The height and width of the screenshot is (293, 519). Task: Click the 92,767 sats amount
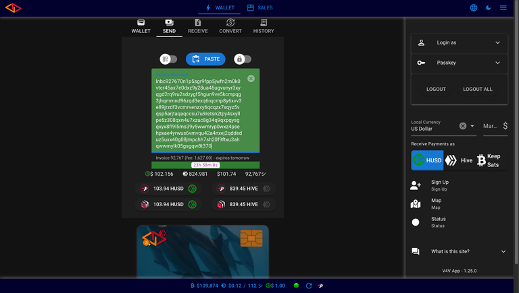255,174
